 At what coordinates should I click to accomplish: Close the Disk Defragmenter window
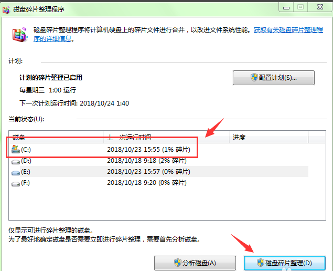click(320, 7)
